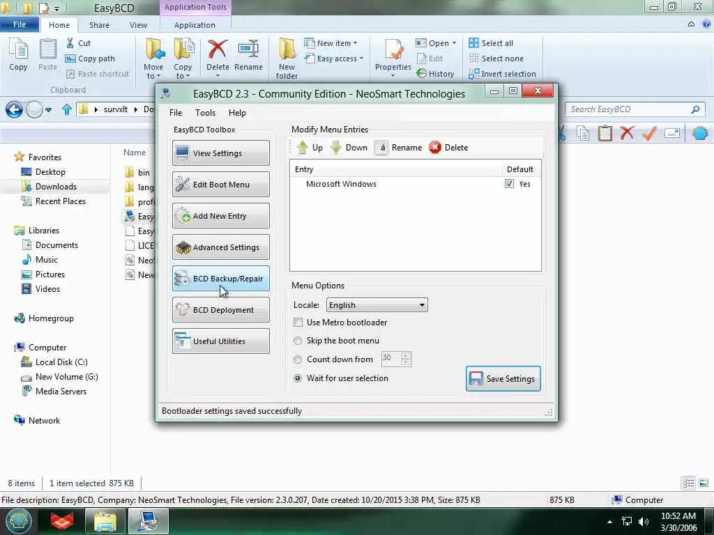Open the Edit Boot Menu section
Screen dimensions: 714x535
221,184
